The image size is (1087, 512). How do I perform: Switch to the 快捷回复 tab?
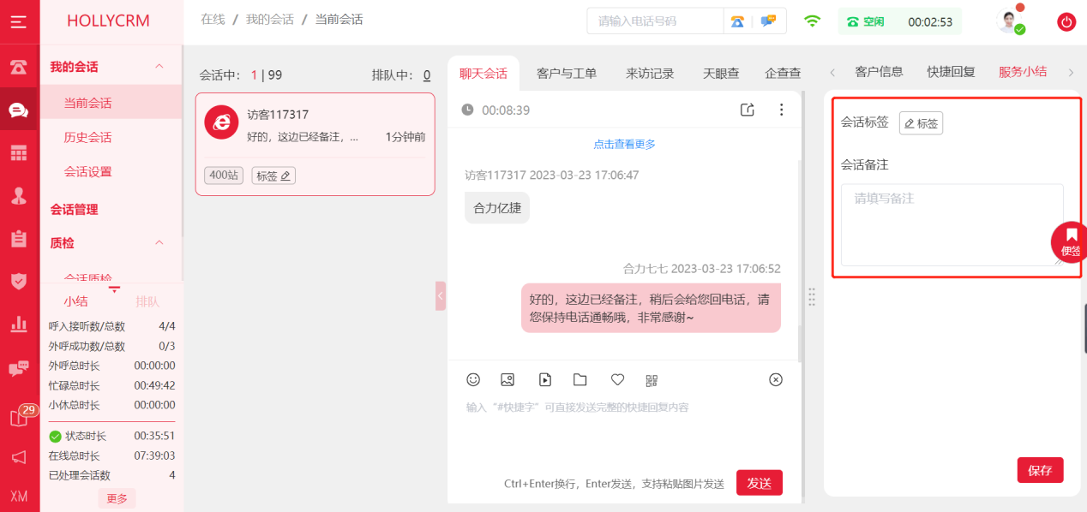click(951, 72)
